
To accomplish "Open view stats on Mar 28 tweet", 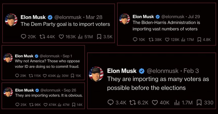I will (81, 37).
